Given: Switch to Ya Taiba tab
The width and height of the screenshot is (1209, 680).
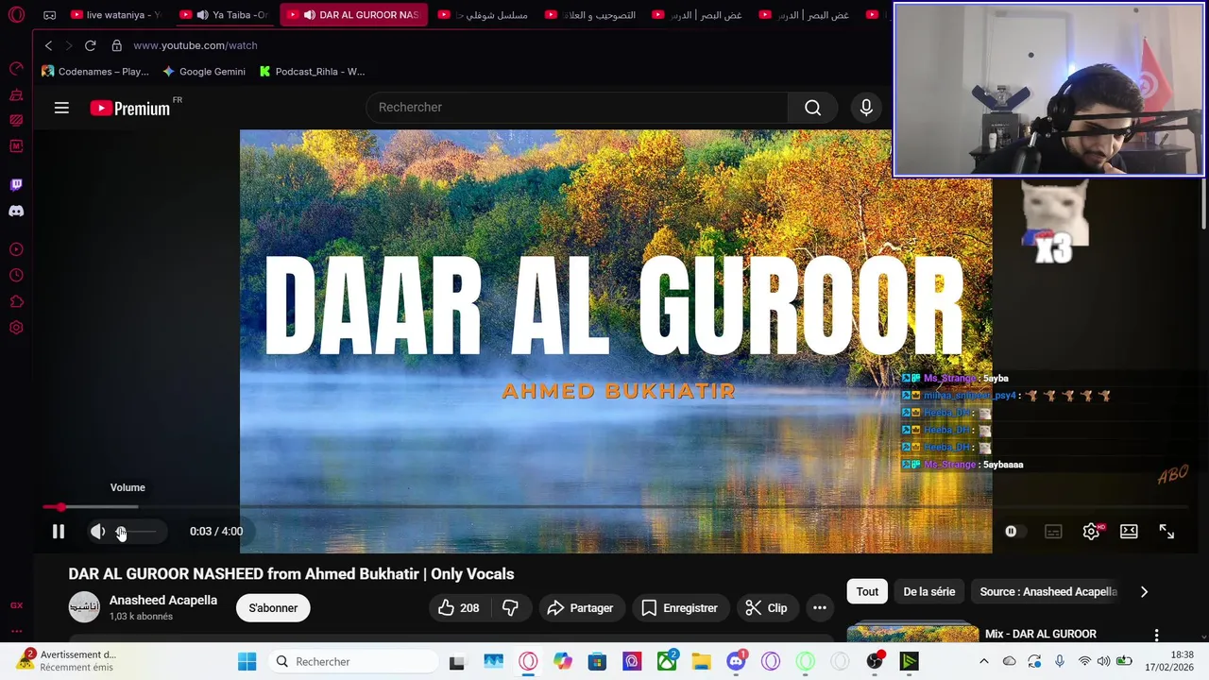Looking at the screenshot, I should (x=227, y=15).
